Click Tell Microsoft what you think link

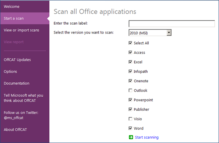(x=24, y=98)
